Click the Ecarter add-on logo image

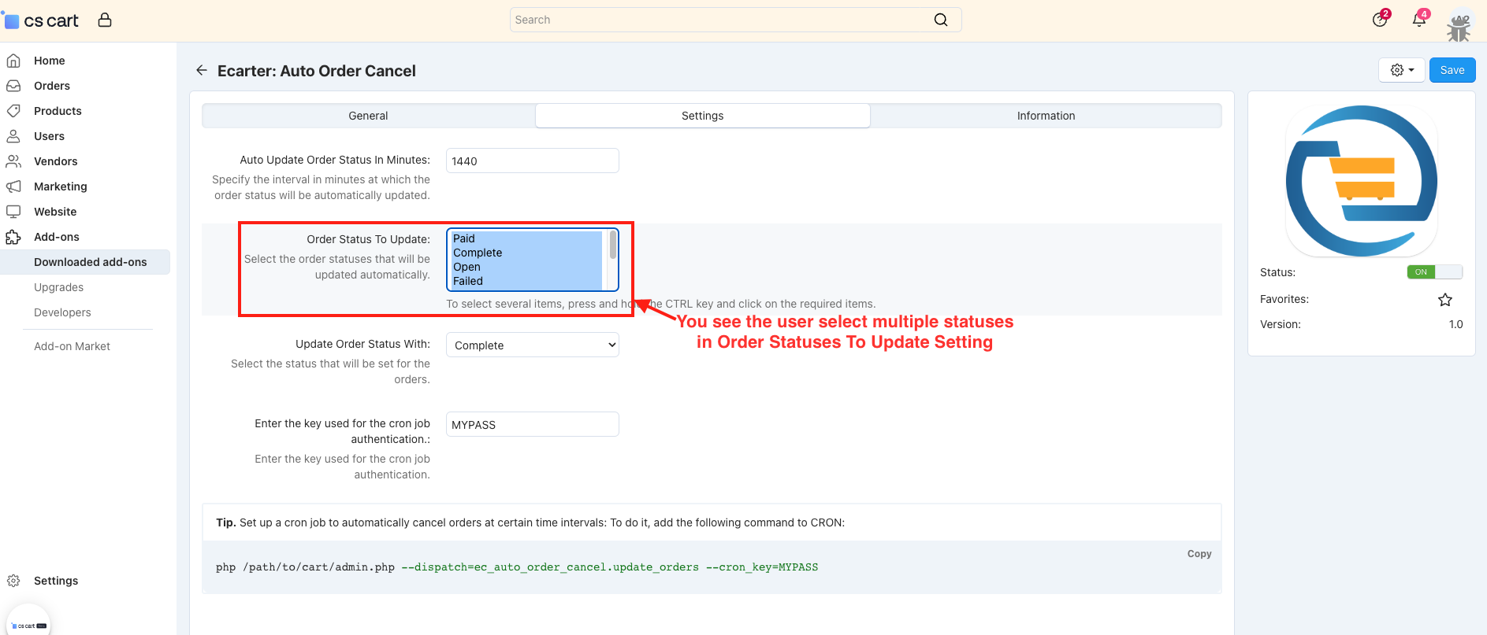[1362, 181]
